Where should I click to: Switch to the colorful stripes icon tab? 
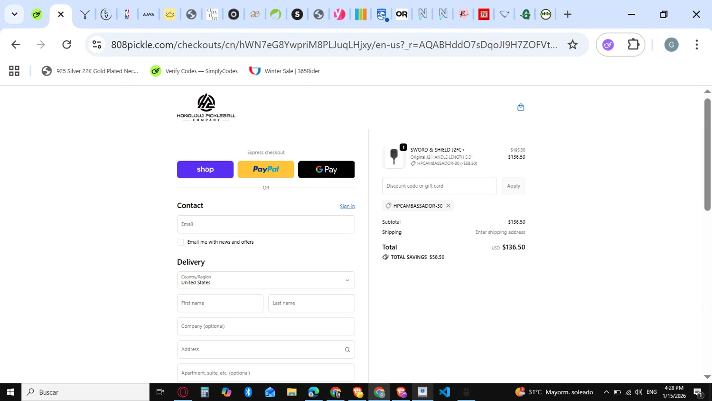(361, 14)
